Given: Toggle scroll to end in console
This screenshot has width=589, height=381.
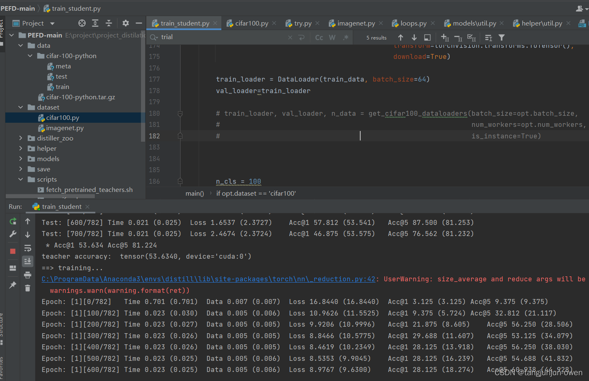Looking at the screenshot, I should click(28, 261).
